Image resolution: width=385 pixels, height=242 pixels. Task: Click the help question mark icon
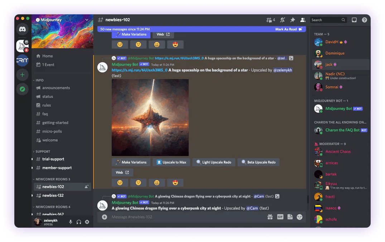[x=364, y=20]
